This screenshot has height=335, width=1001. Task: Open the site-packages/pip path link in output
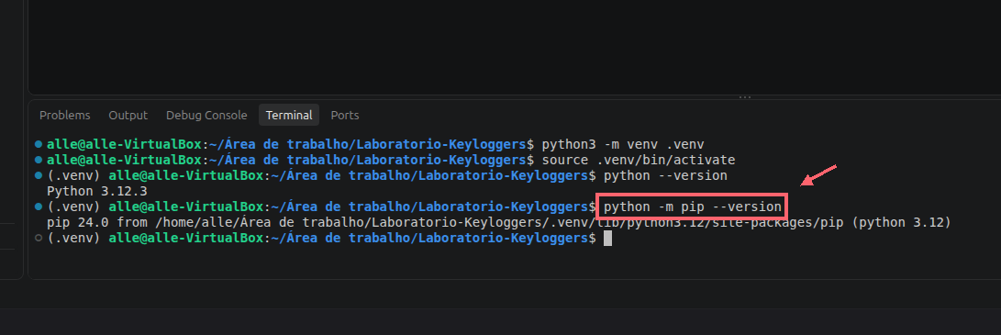point(499,223)
